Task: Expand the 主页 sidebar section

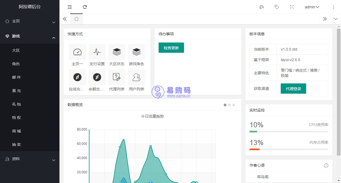Action: tap(30, 22)
